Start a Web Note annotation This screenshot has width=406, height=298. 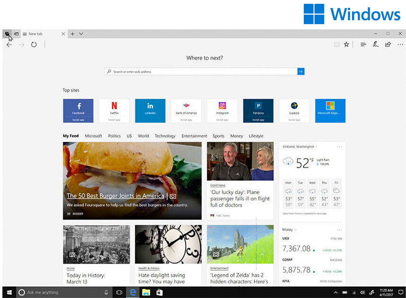pos(375,44)
